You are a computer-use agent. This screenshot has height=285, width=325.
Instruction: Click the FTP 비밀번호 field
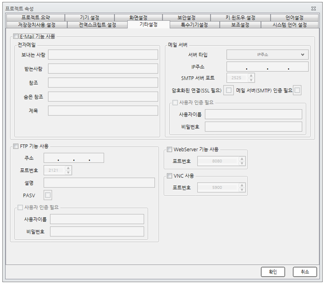tap(97, 231)
